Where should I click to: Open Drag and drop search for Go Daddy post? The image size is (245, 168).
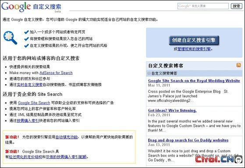click(188, 140)
